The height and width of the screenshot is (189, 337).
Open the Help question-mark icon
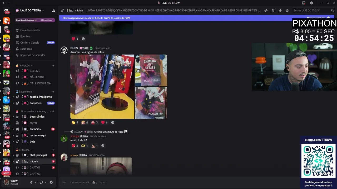311,3
